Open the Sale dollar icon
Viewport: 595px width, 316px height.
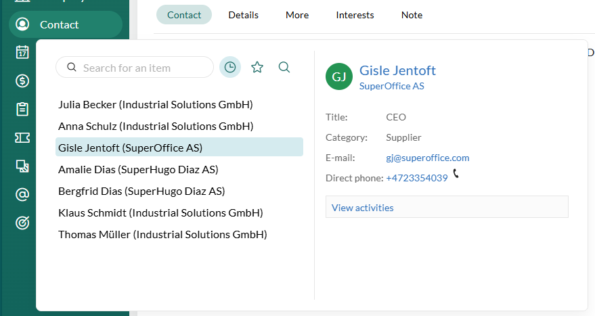coord(22,81)
